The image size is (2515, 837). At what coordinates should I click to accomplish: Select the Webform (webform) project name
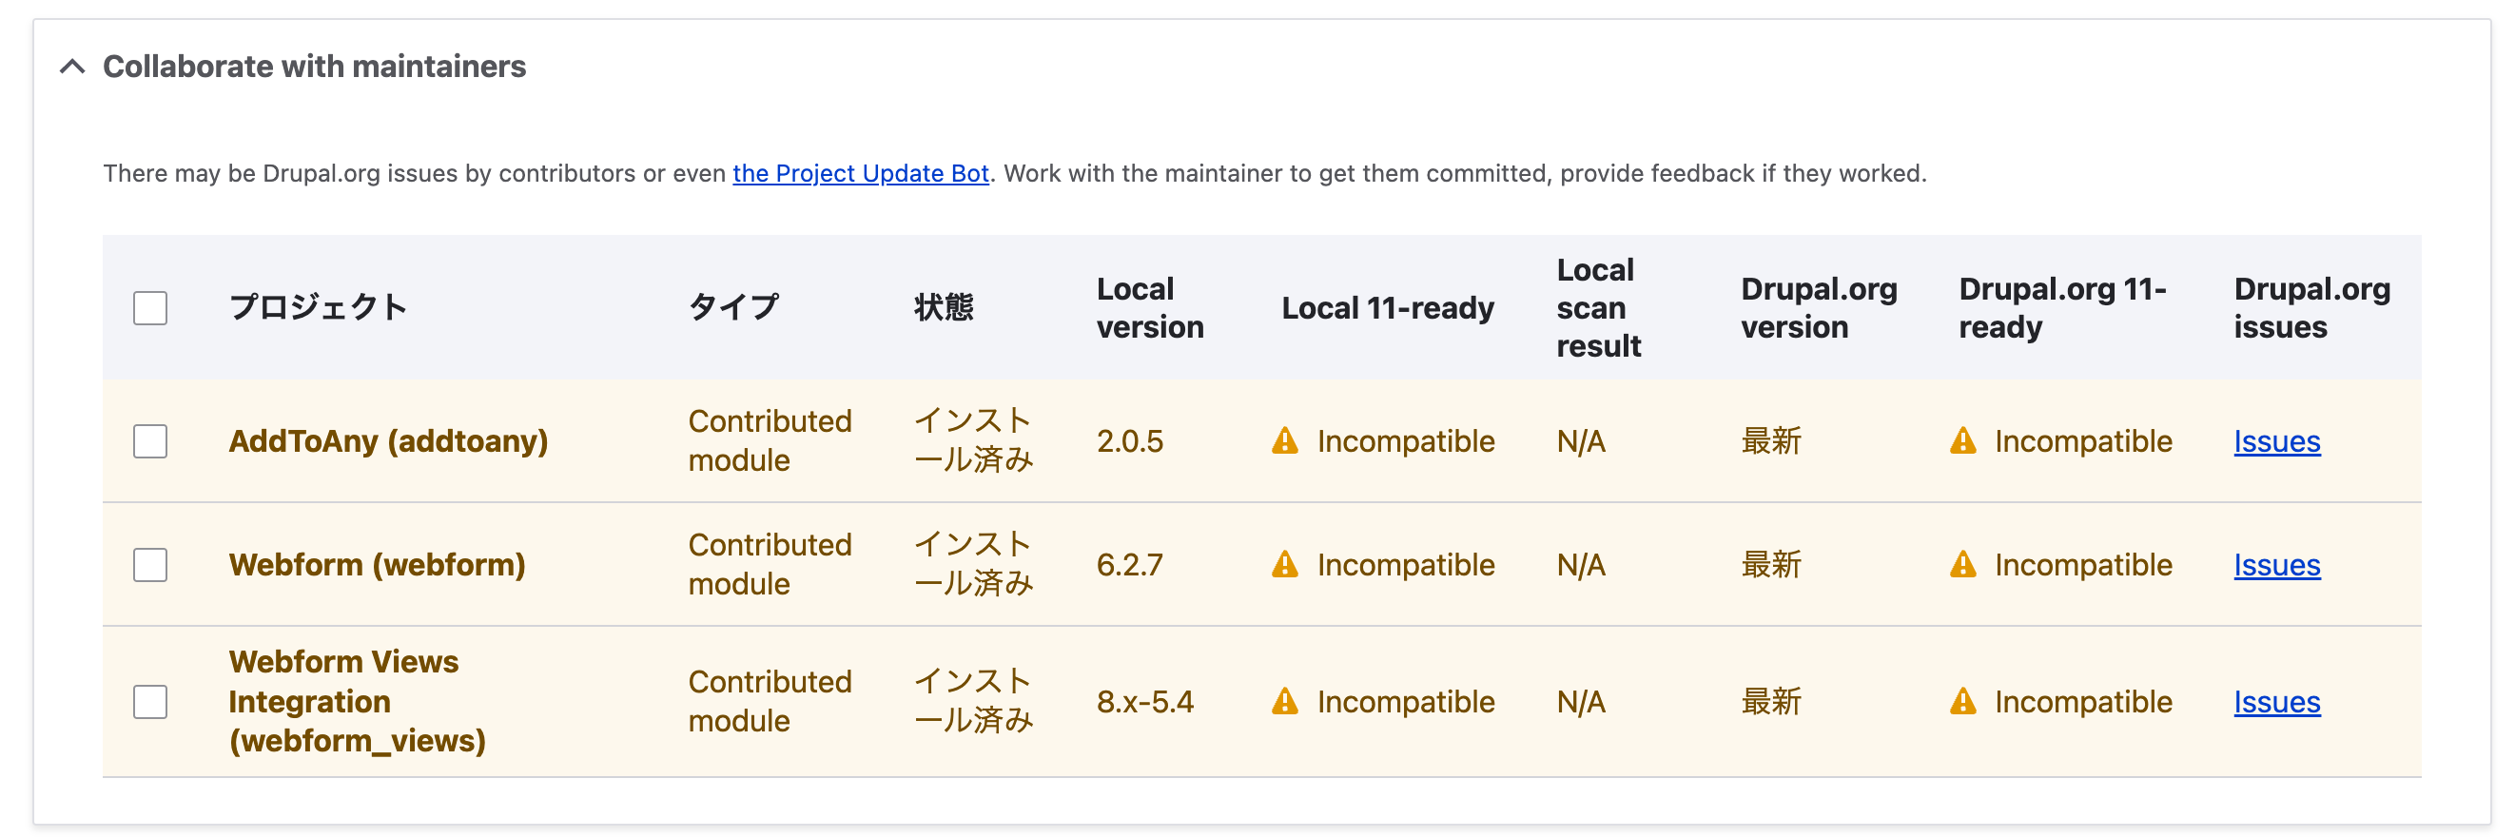(377, 565)
